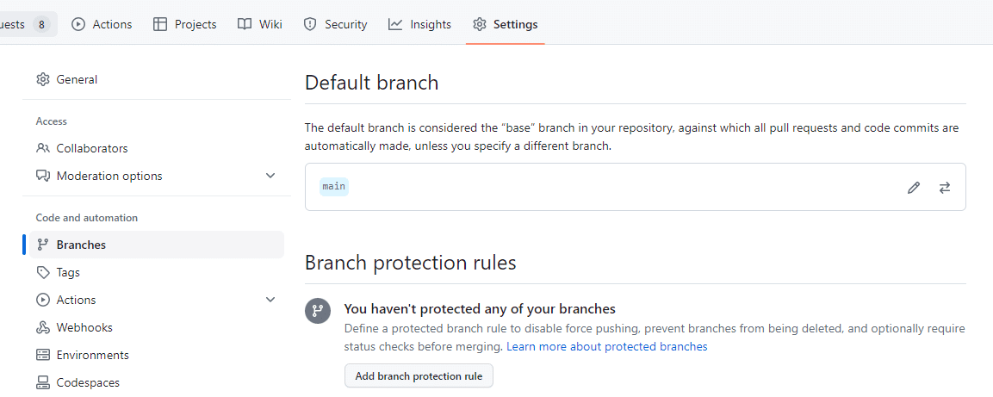Click Add branch protection rule button

[x=419, y=376]
